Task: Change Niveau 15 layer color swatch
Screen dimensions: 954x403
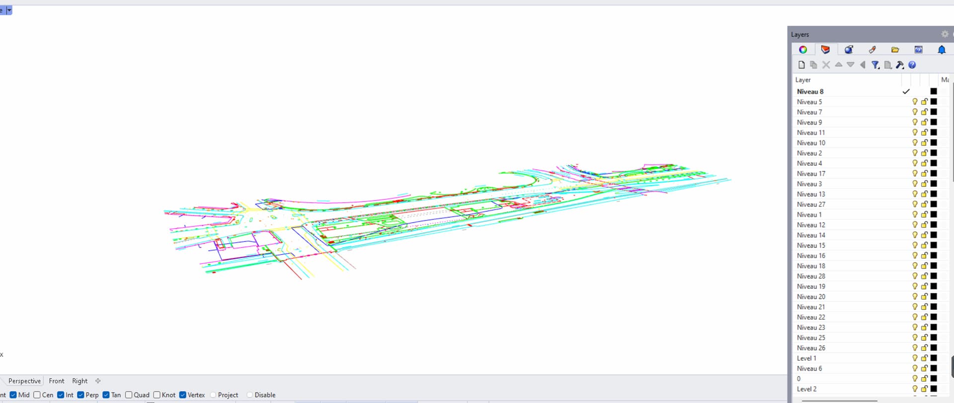Action: pos(934,245)
